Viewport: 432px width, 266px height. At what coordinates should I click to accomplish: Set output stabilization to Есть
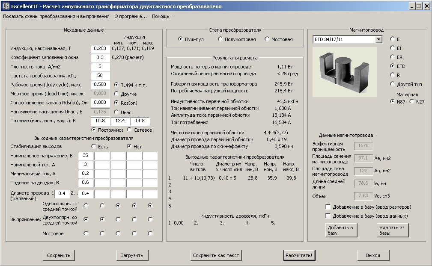[94, 146]
